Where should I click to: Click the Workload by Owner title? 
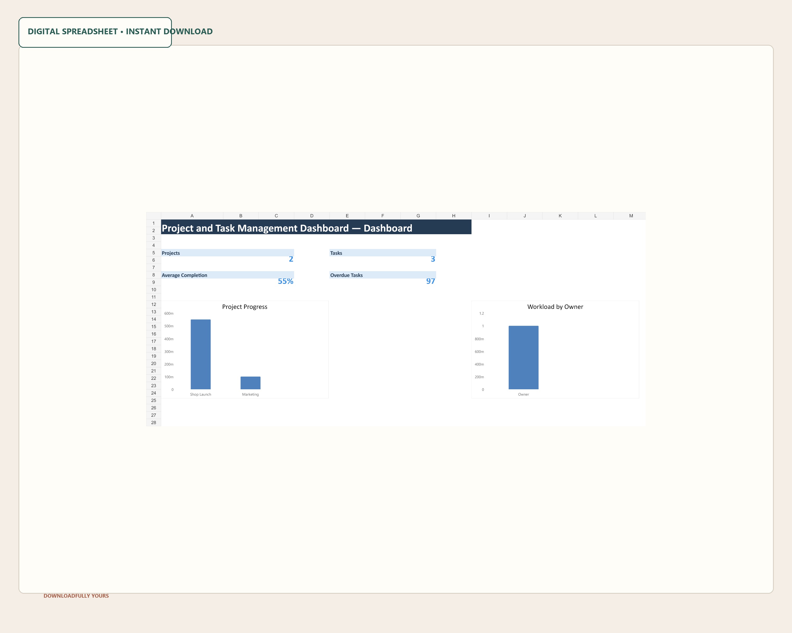[x=555, y=307]
